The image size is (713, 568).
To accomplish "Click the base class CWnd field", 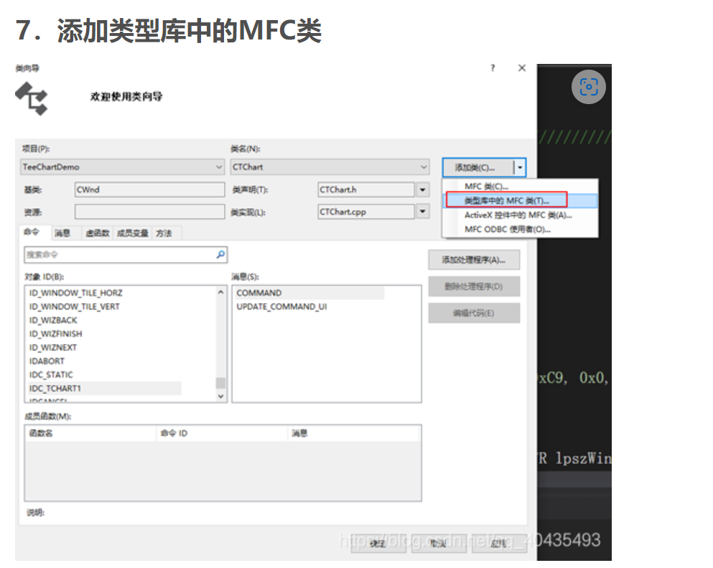I will [149, 190].
